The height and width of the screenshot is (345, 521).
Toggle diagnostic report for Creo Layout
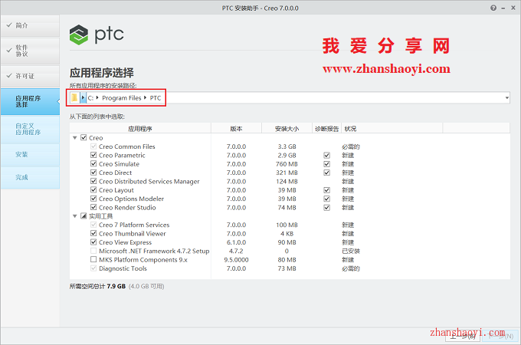tap(327, 190)
